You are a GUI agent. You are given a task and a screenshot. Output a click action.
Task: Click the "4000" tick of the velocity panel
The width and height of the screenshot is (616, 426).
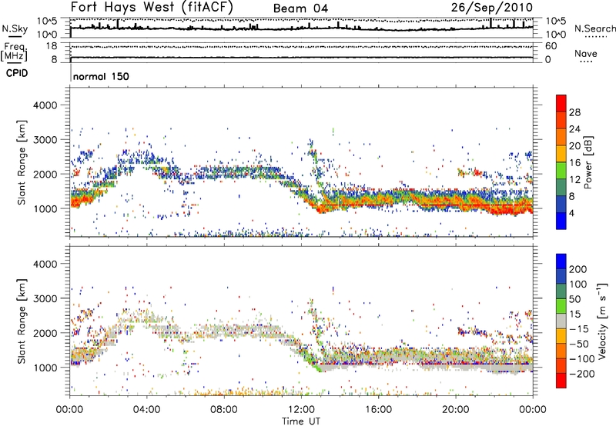point(45,264)
